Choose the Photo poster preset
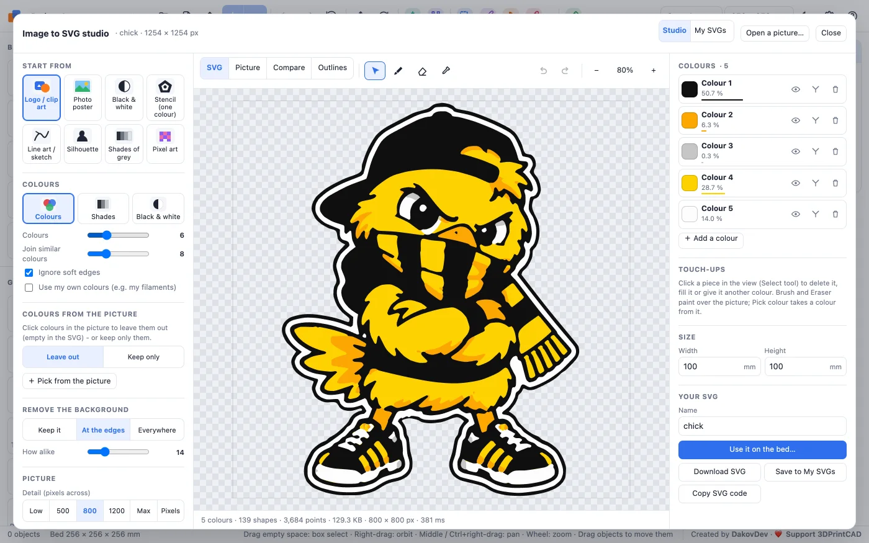Image resolution: width=869 pixels, height=543 pixels. tap(83, 97)
